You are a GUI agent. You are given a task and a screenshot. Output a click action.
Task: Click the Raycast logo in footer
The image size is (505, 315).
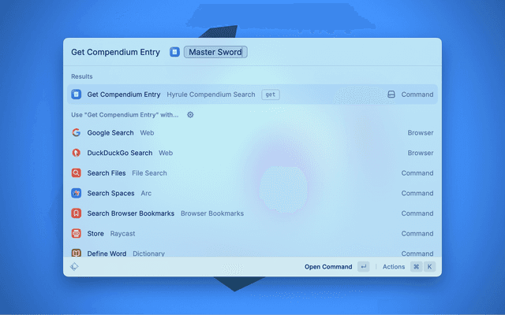tap(74, 267)
